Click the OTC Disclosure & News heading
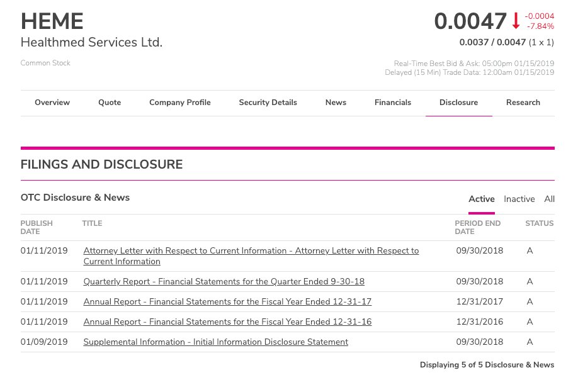578x375 pixels. click(75, 198)
